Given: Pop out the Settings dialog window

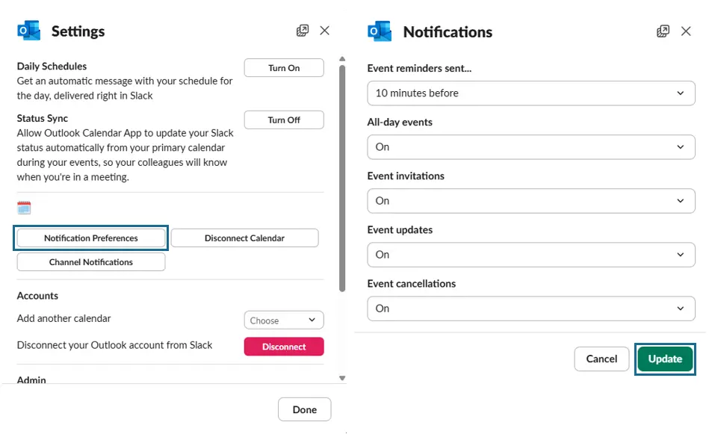Looking at the screenshot, I should [x=303, y=31].
